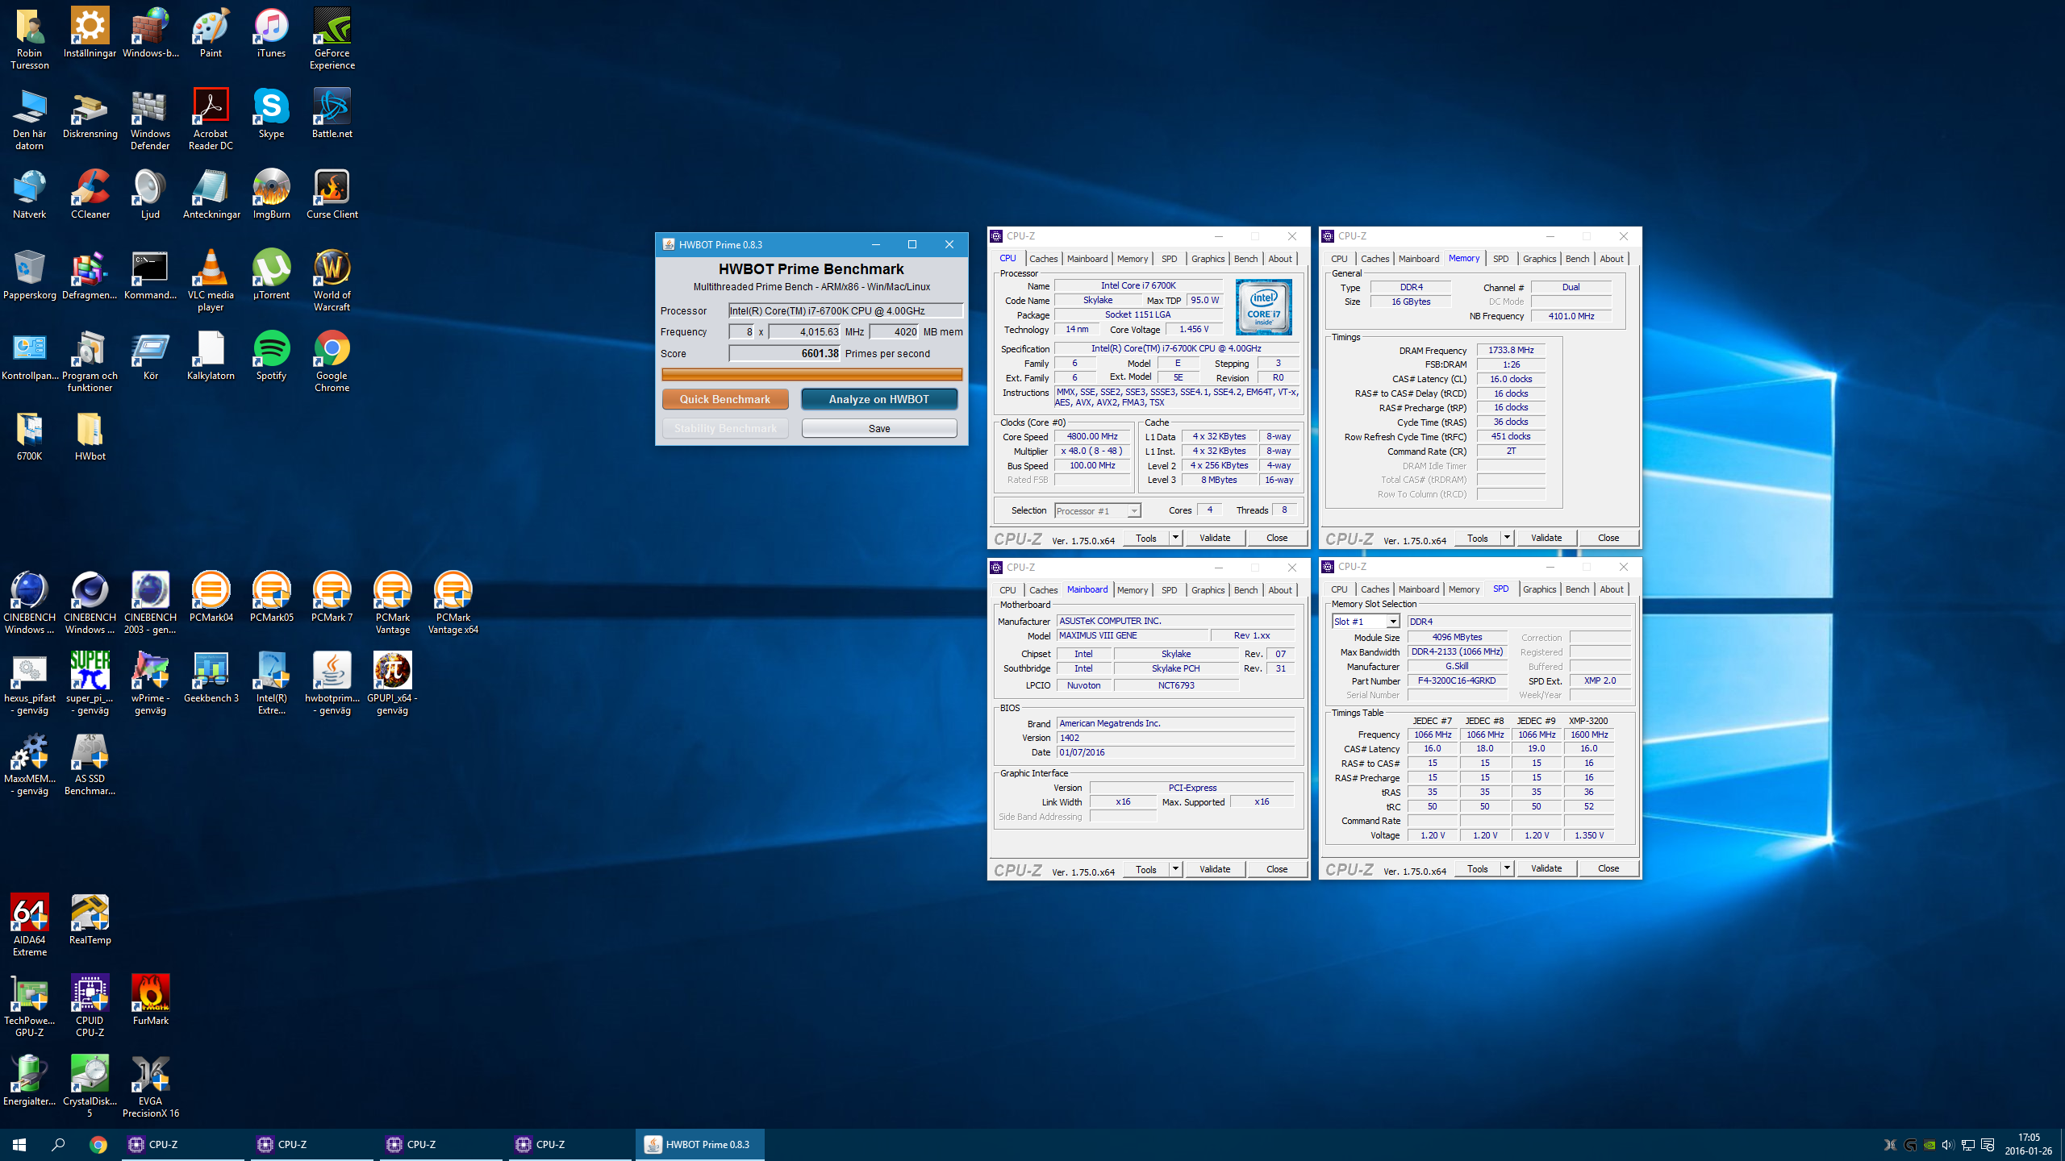
Task: Open Chrome from the taskbar
Action: click(98, 1144)
